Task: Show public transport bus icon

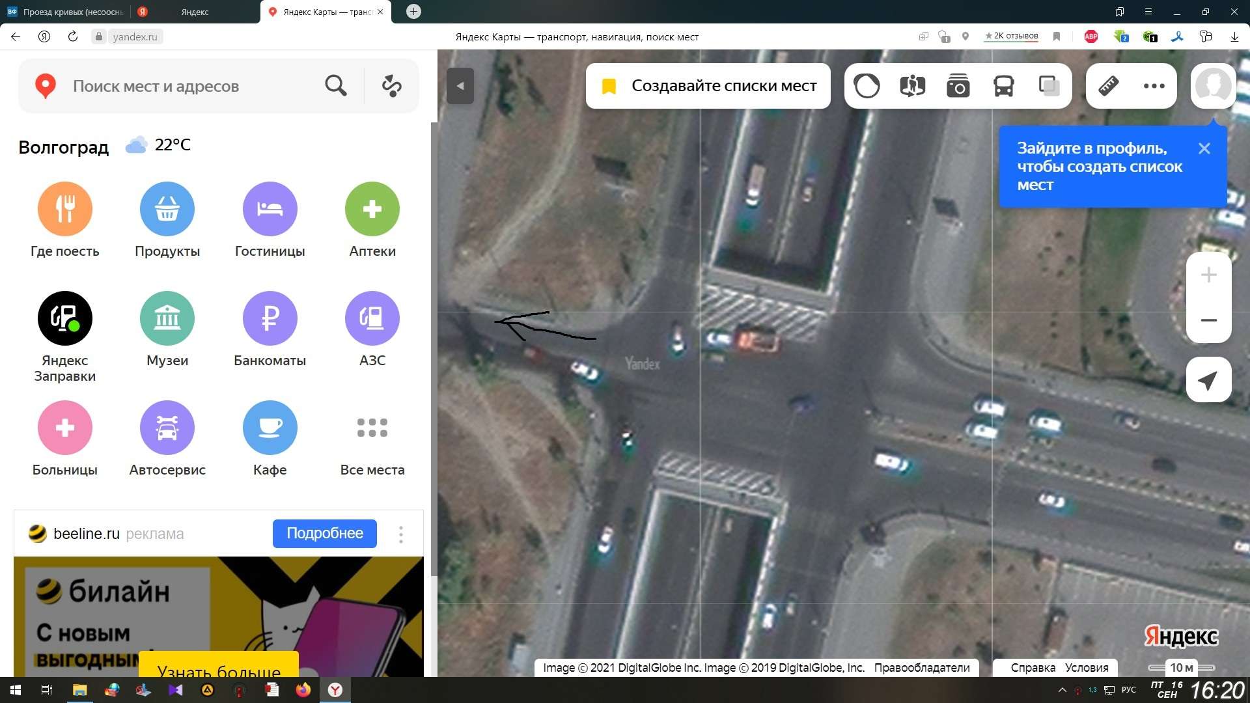Action: pyautogui.click(x=1003, y=86)
